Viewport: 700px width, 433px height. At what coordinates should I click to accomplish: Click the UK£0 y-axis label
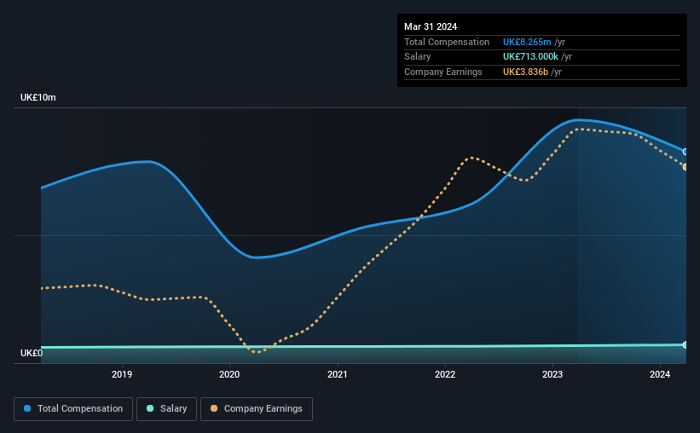click(32, 353)
